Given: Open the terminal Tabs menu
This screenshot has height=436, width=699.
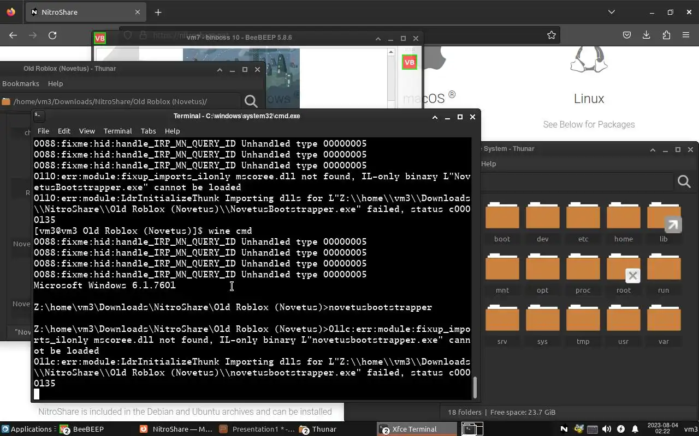Looking at the screenshot, I should click(x=148, y=131).
